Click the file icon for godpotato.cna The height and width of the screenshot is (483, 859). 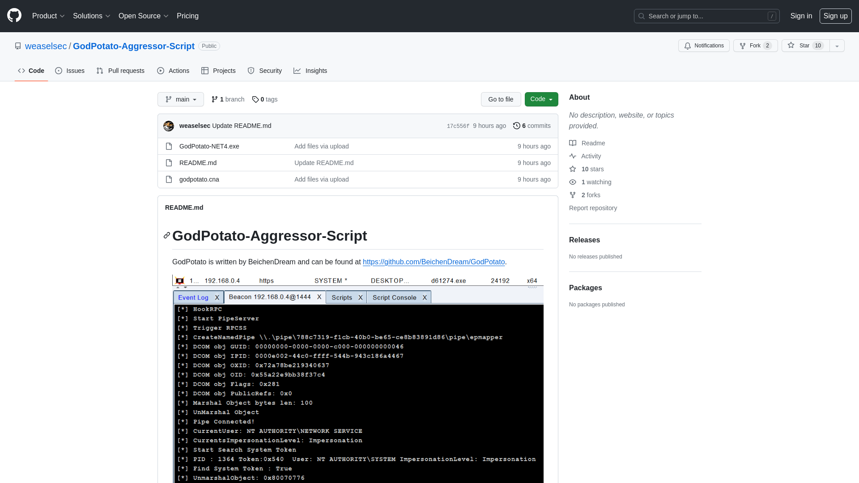click(x=169, y=179)
